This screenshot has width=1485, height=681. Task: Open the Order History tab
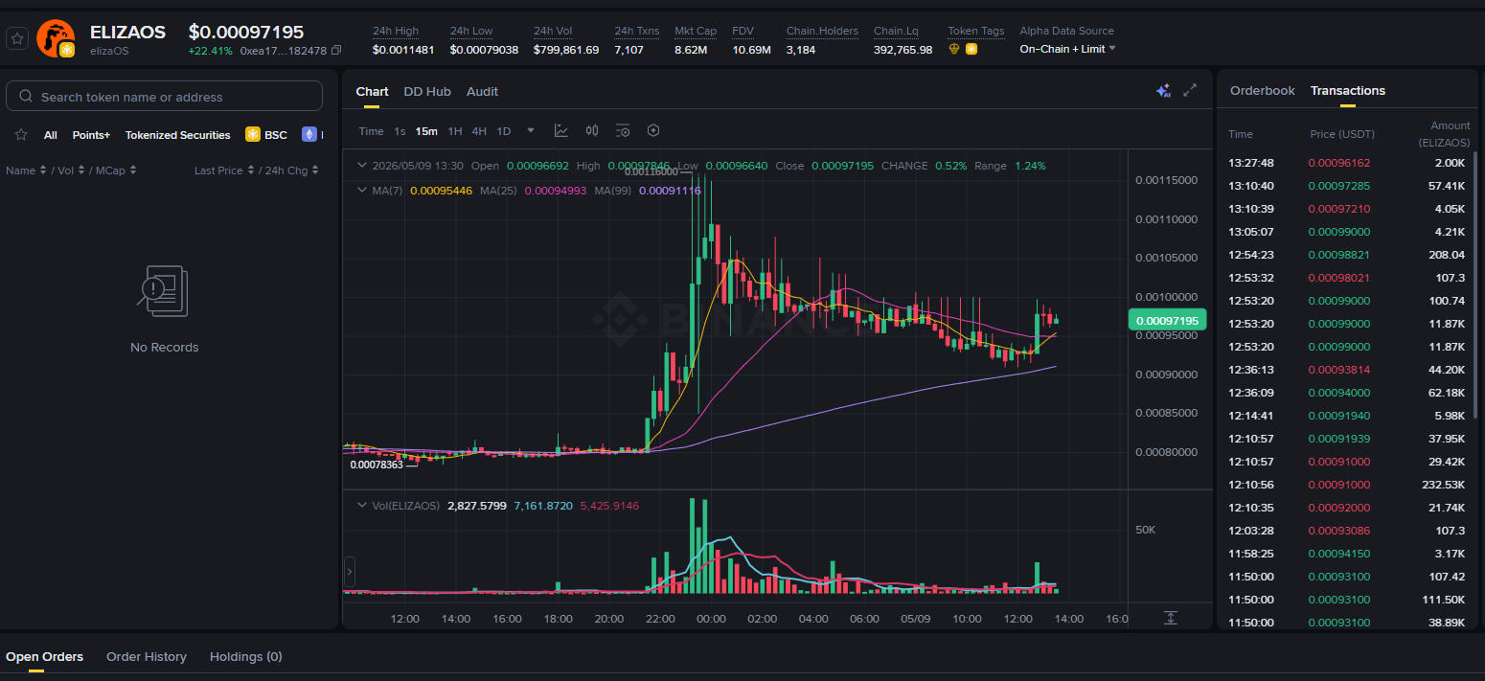(x=146, y=656)
